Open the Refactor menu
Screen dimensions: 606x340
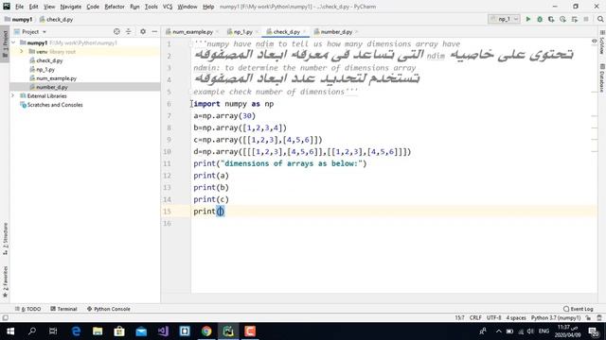[115, 7]
